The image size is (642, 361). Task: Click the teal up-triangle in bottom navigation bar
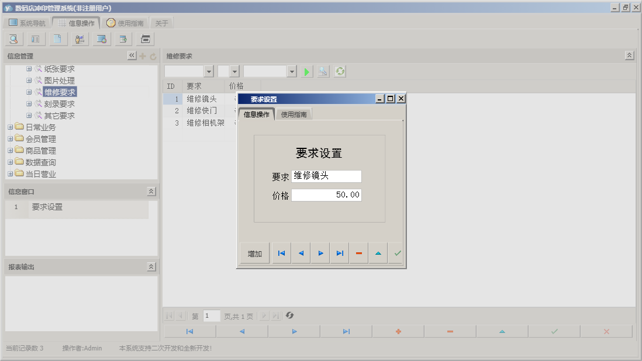point(502,332)
